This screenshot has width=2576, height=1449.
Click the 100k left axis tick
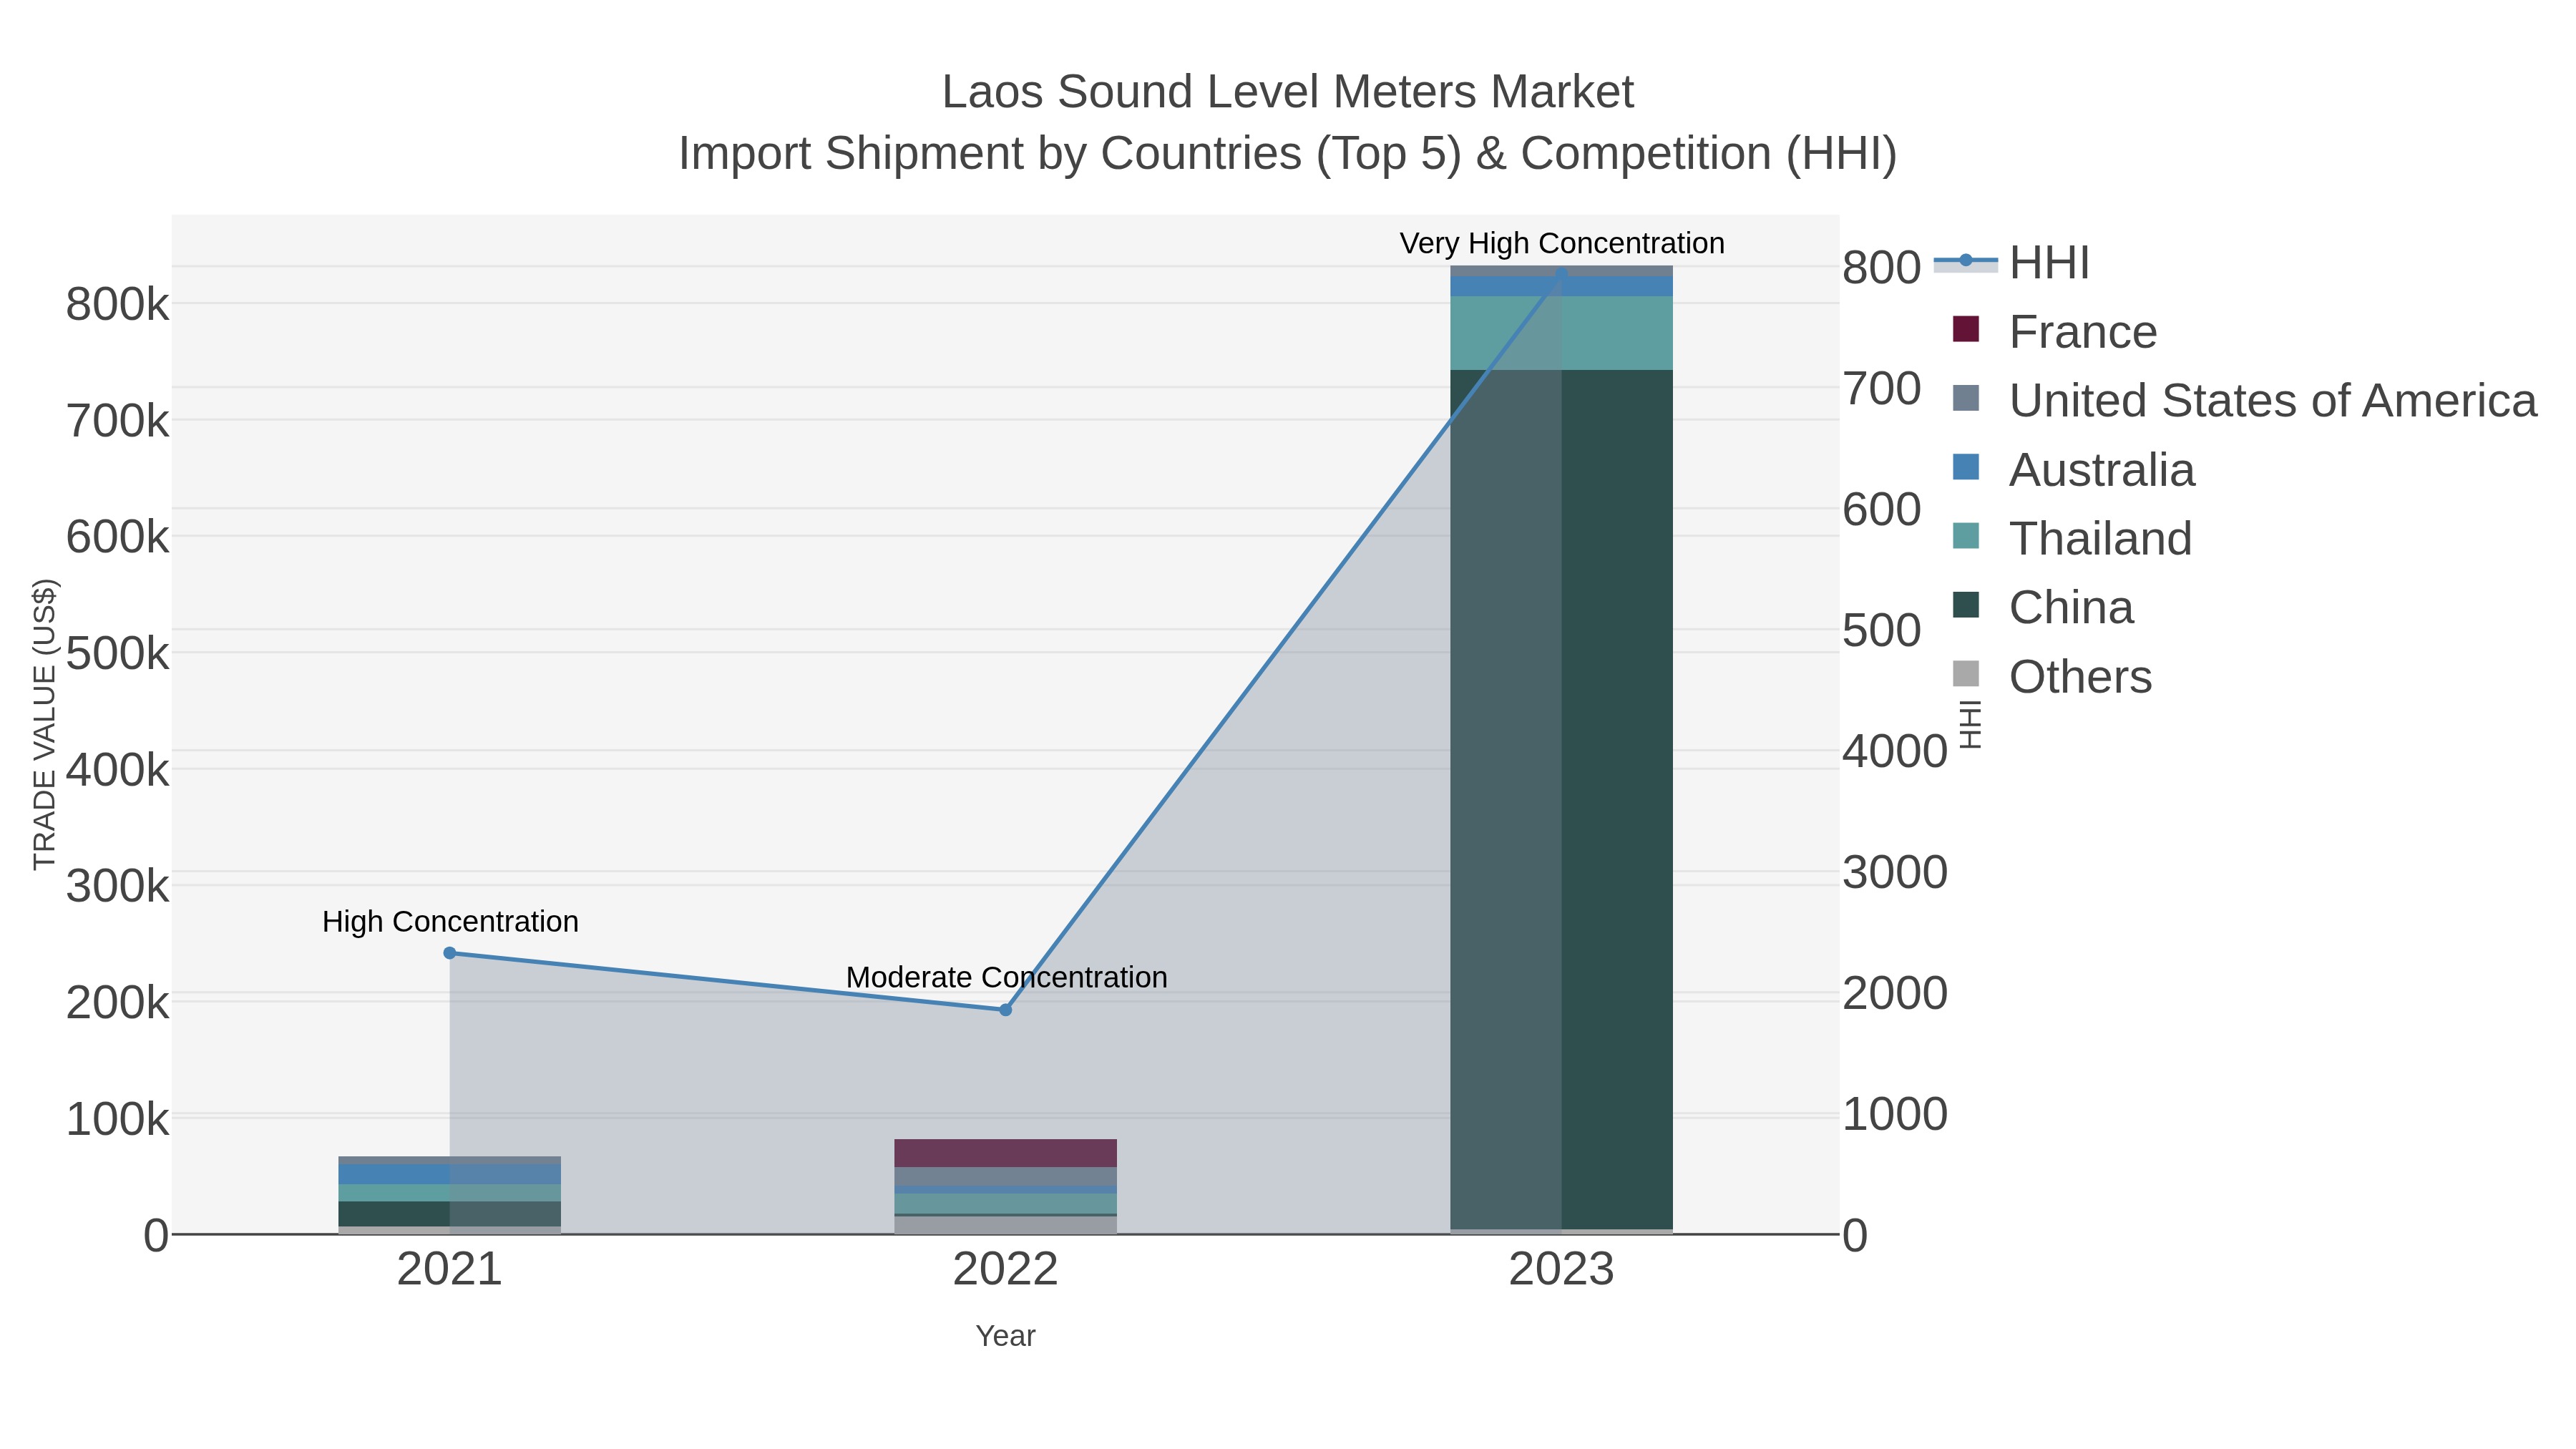pos(117,1119)
